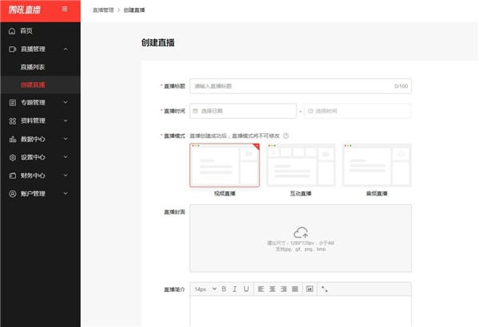Viewport: 479px width, 327px height.
Task: Expand the 专题管理 menu chevron
Action: [65, 102]
